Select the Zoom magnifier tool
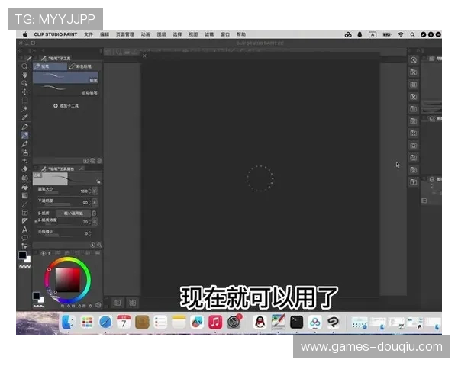The image size is (458, 366). tap(25, 66)
